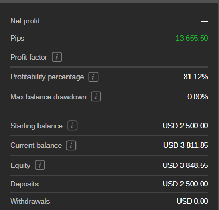Select the USD 3 811.85 balance value
The height and width of the screenshot is (210, 219).
tap(186, 145)
